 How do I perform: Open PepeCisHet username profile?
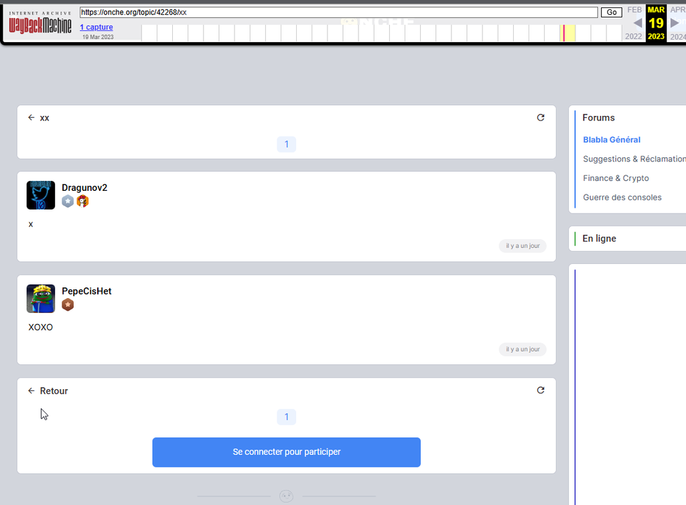[x=86, y=291]
